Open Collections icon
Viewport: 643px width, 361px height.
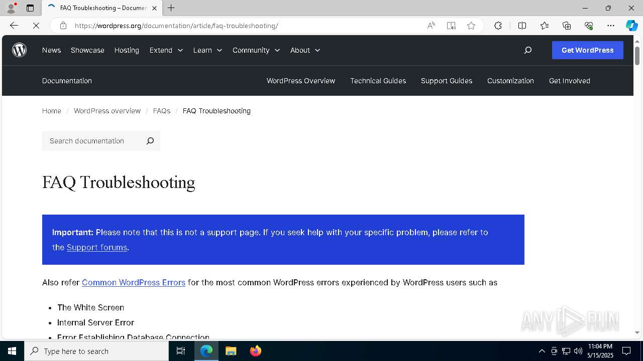pos(567,26)
